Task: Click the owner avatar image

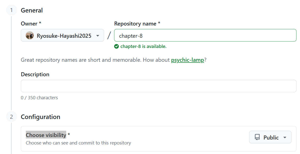Action: (30, 35)
